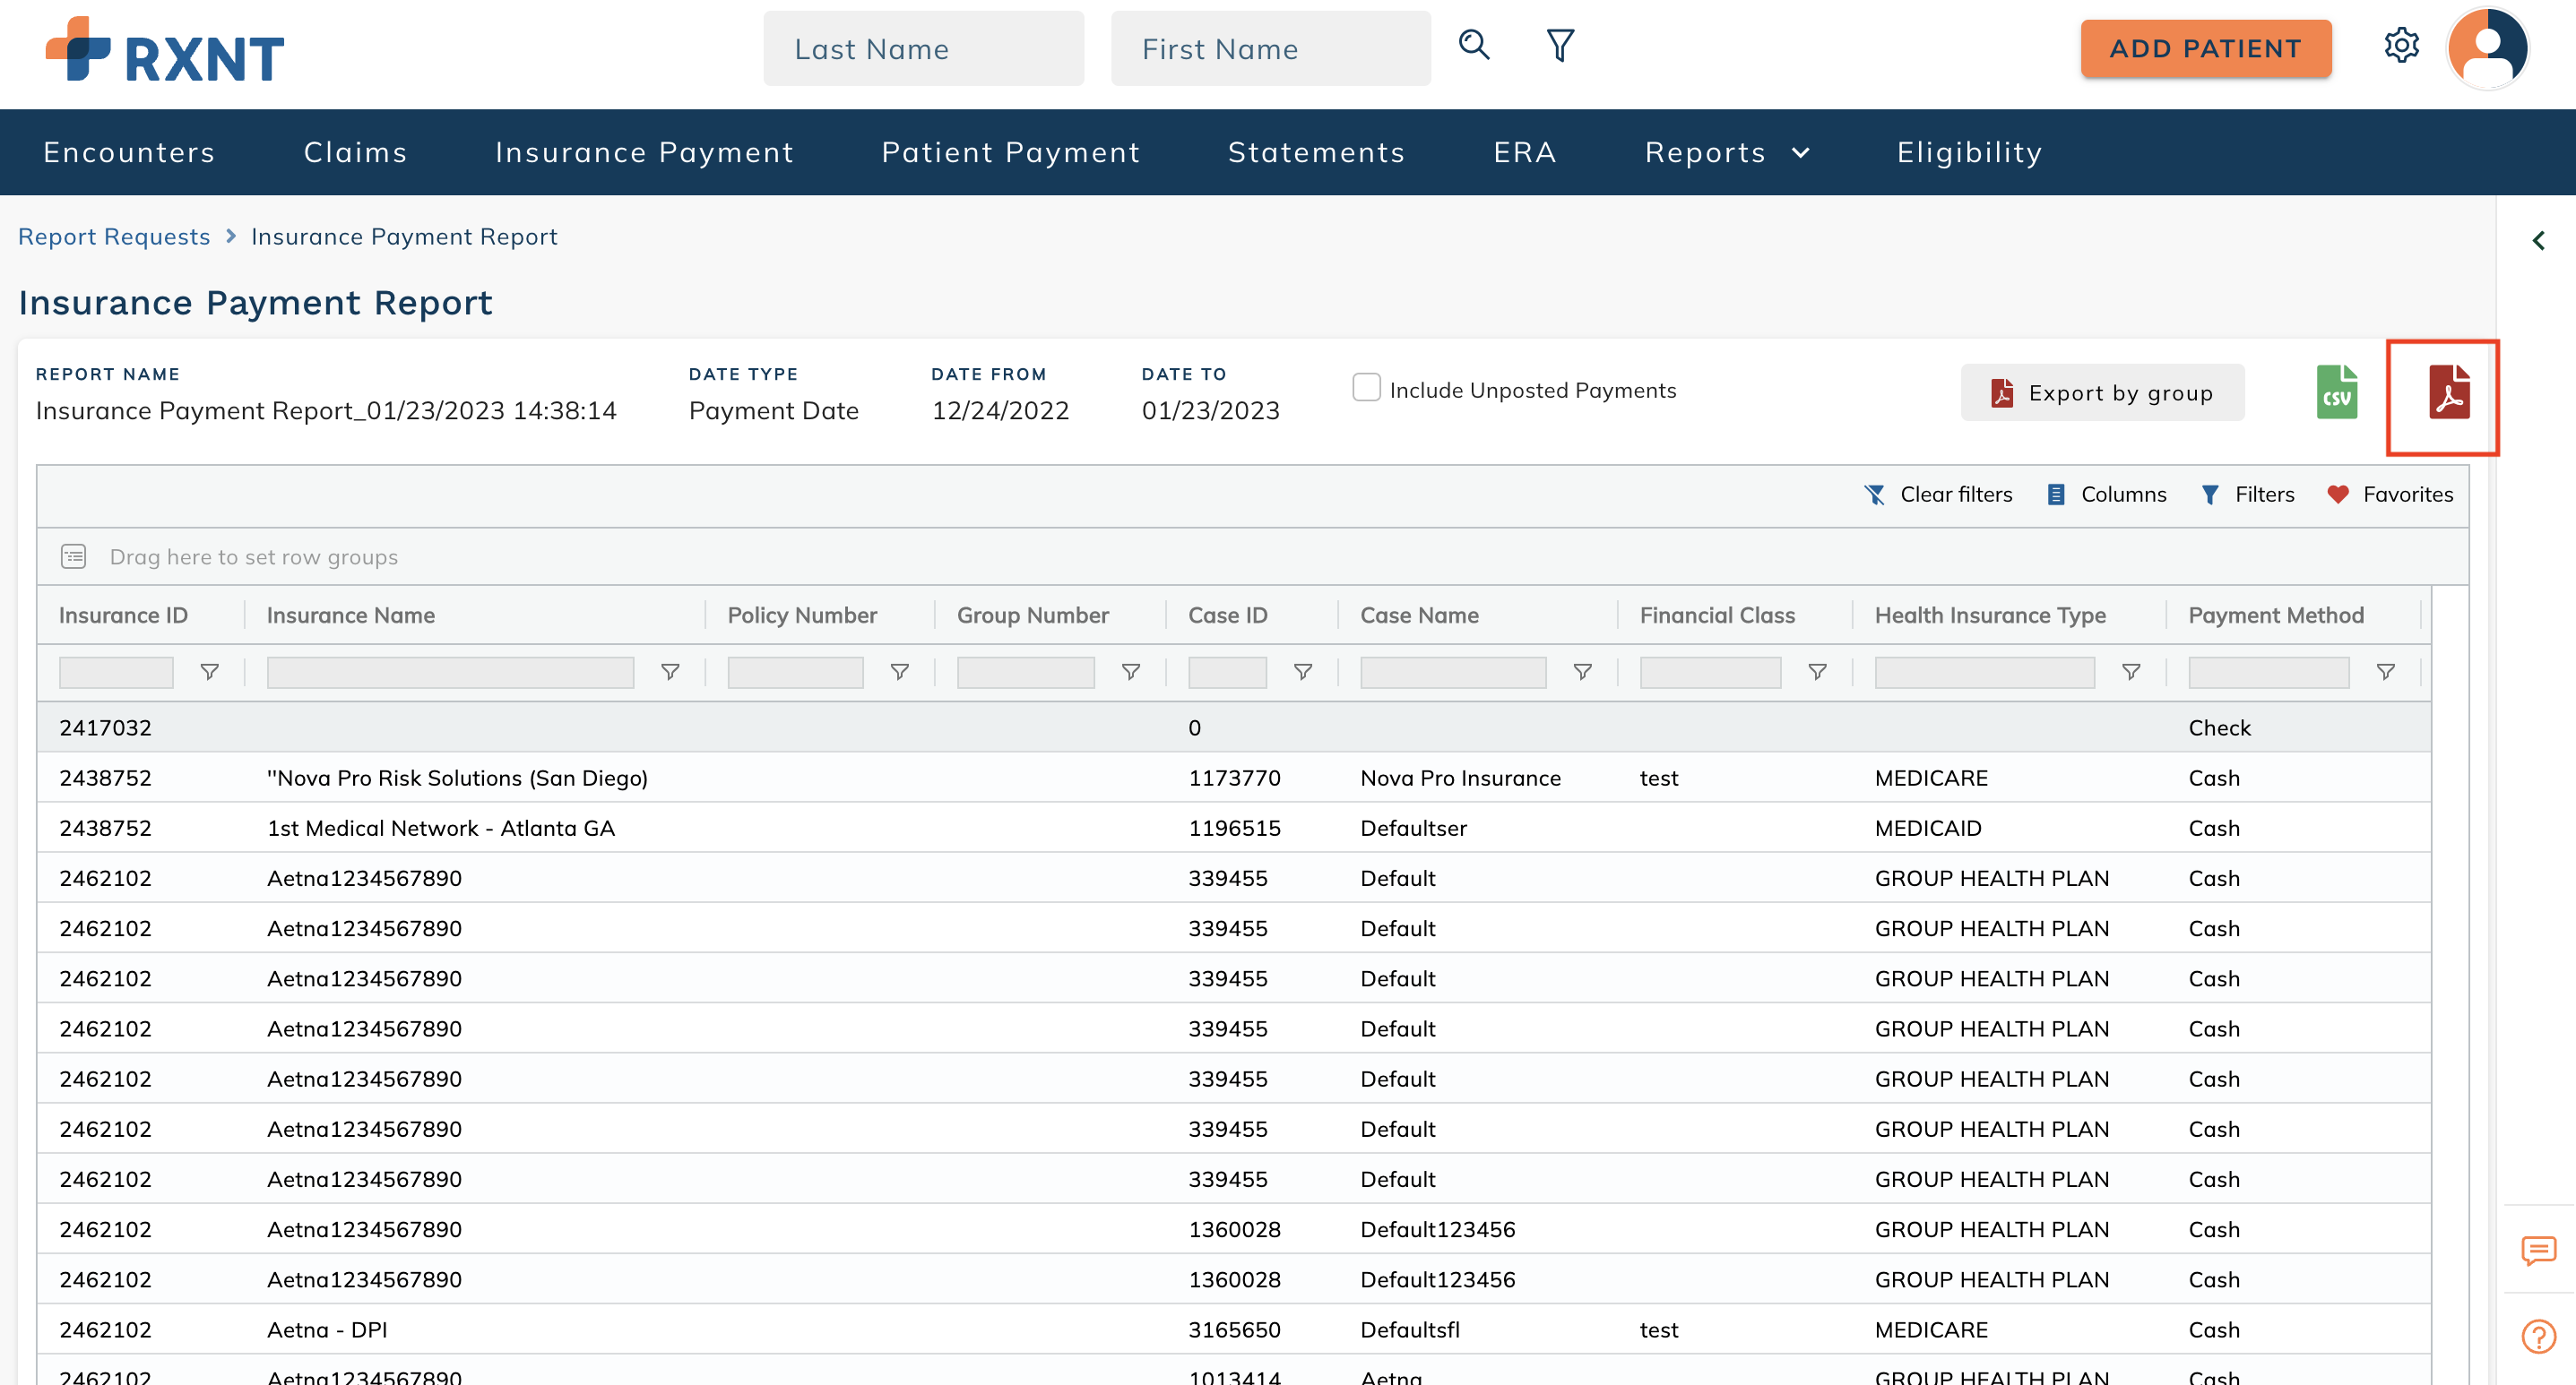Select the row with Insurance ID 2417032

point(1234,727)
